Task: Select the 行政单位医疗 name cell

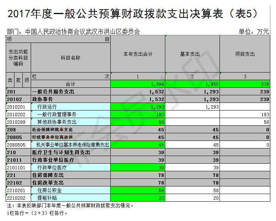Action: (71, 167)
